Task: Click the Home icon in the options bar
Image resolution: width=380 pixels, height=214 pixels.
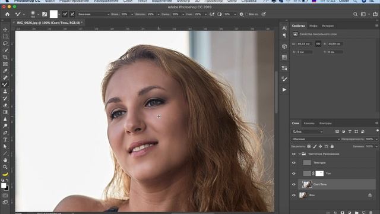Action: 7,14
